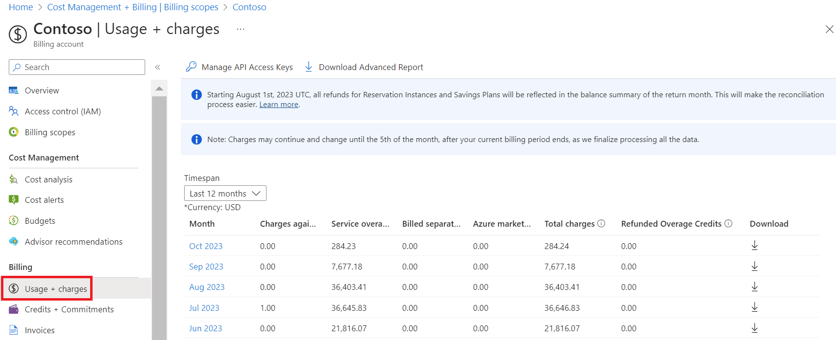Viewport: 836px width, 340px height.
Task: Open Access control (IAM) in the sidebar
Action: 62,111
